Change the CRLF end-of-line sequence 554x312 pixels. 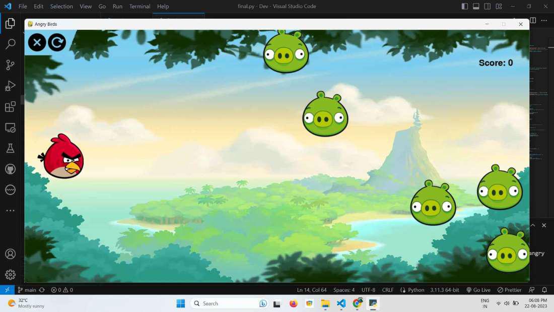[388, 290]
